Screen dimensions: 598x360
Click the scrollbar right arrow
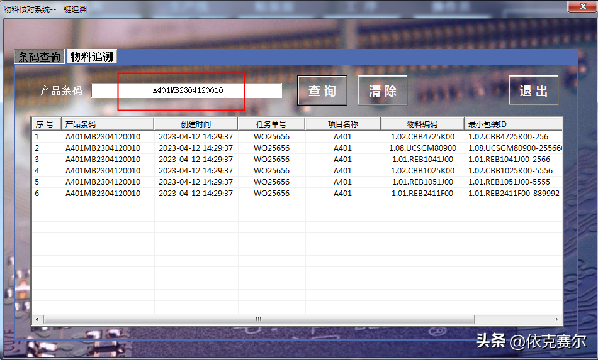click(x=557, y=319)
